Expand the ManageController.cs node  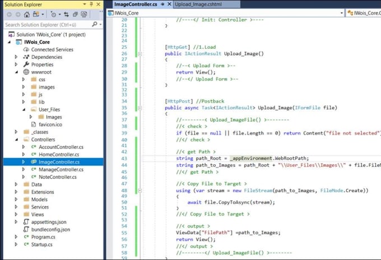click(24, 169)
